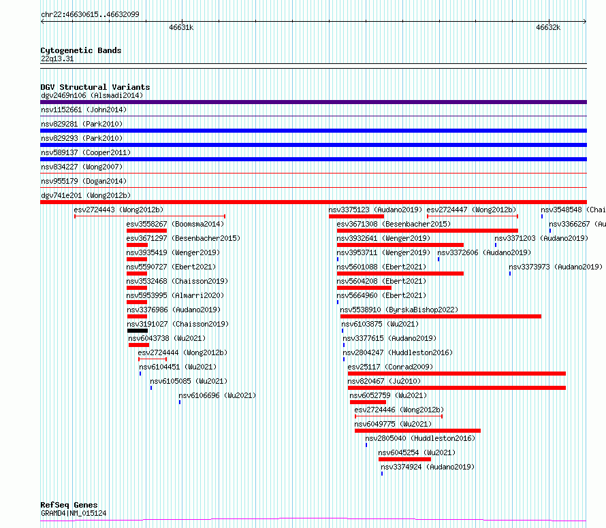Viewport: 606px width, 528px height.
Task: Click the chr22:46630615..46632099 coordinate text
Action: (90, 14)
